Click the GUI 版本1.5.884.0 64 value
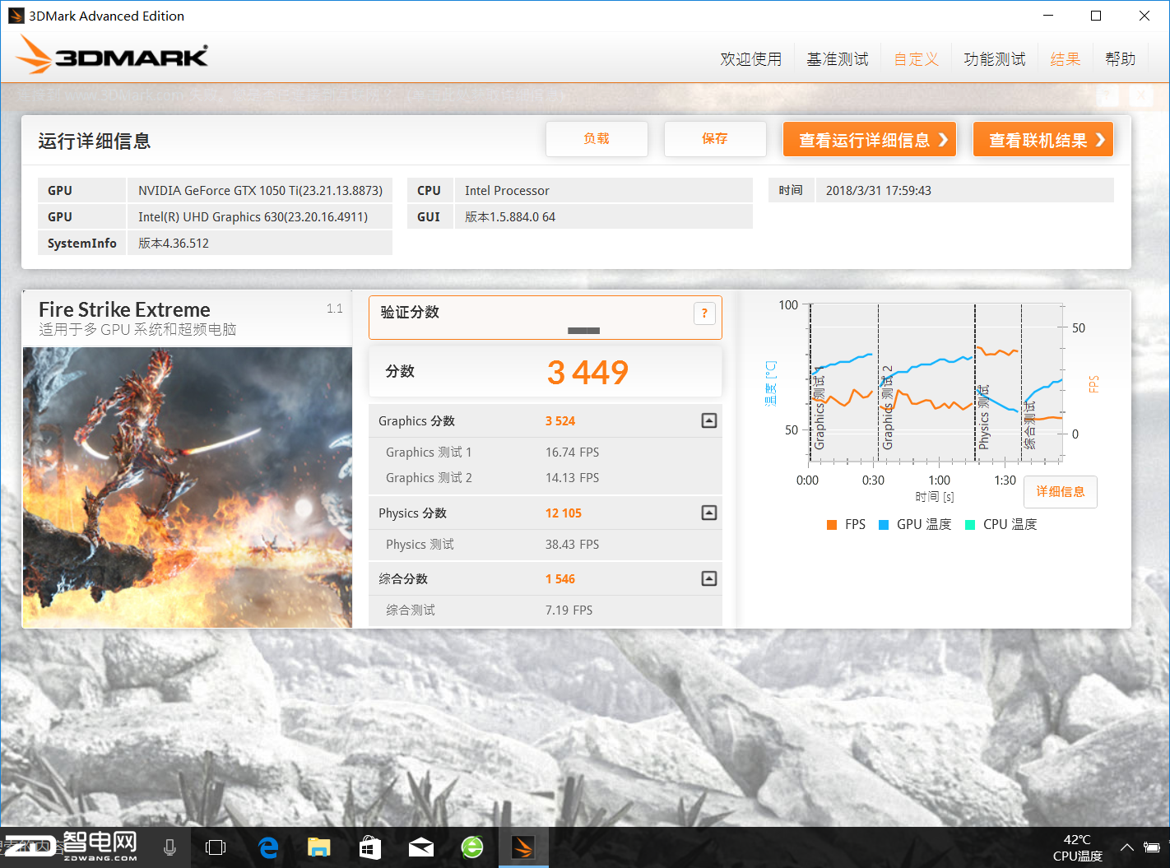The height and width of the screenshot is (868, 1170). click(604, 216)
